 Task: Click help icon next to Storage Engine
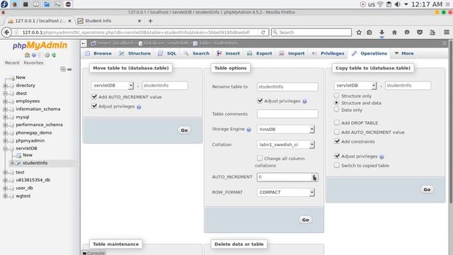248,130
